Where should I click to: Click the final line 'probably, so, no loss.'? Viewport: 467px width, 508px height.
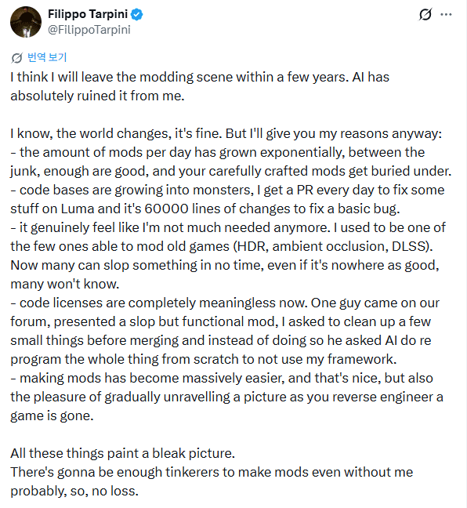(x=74, y=492)
